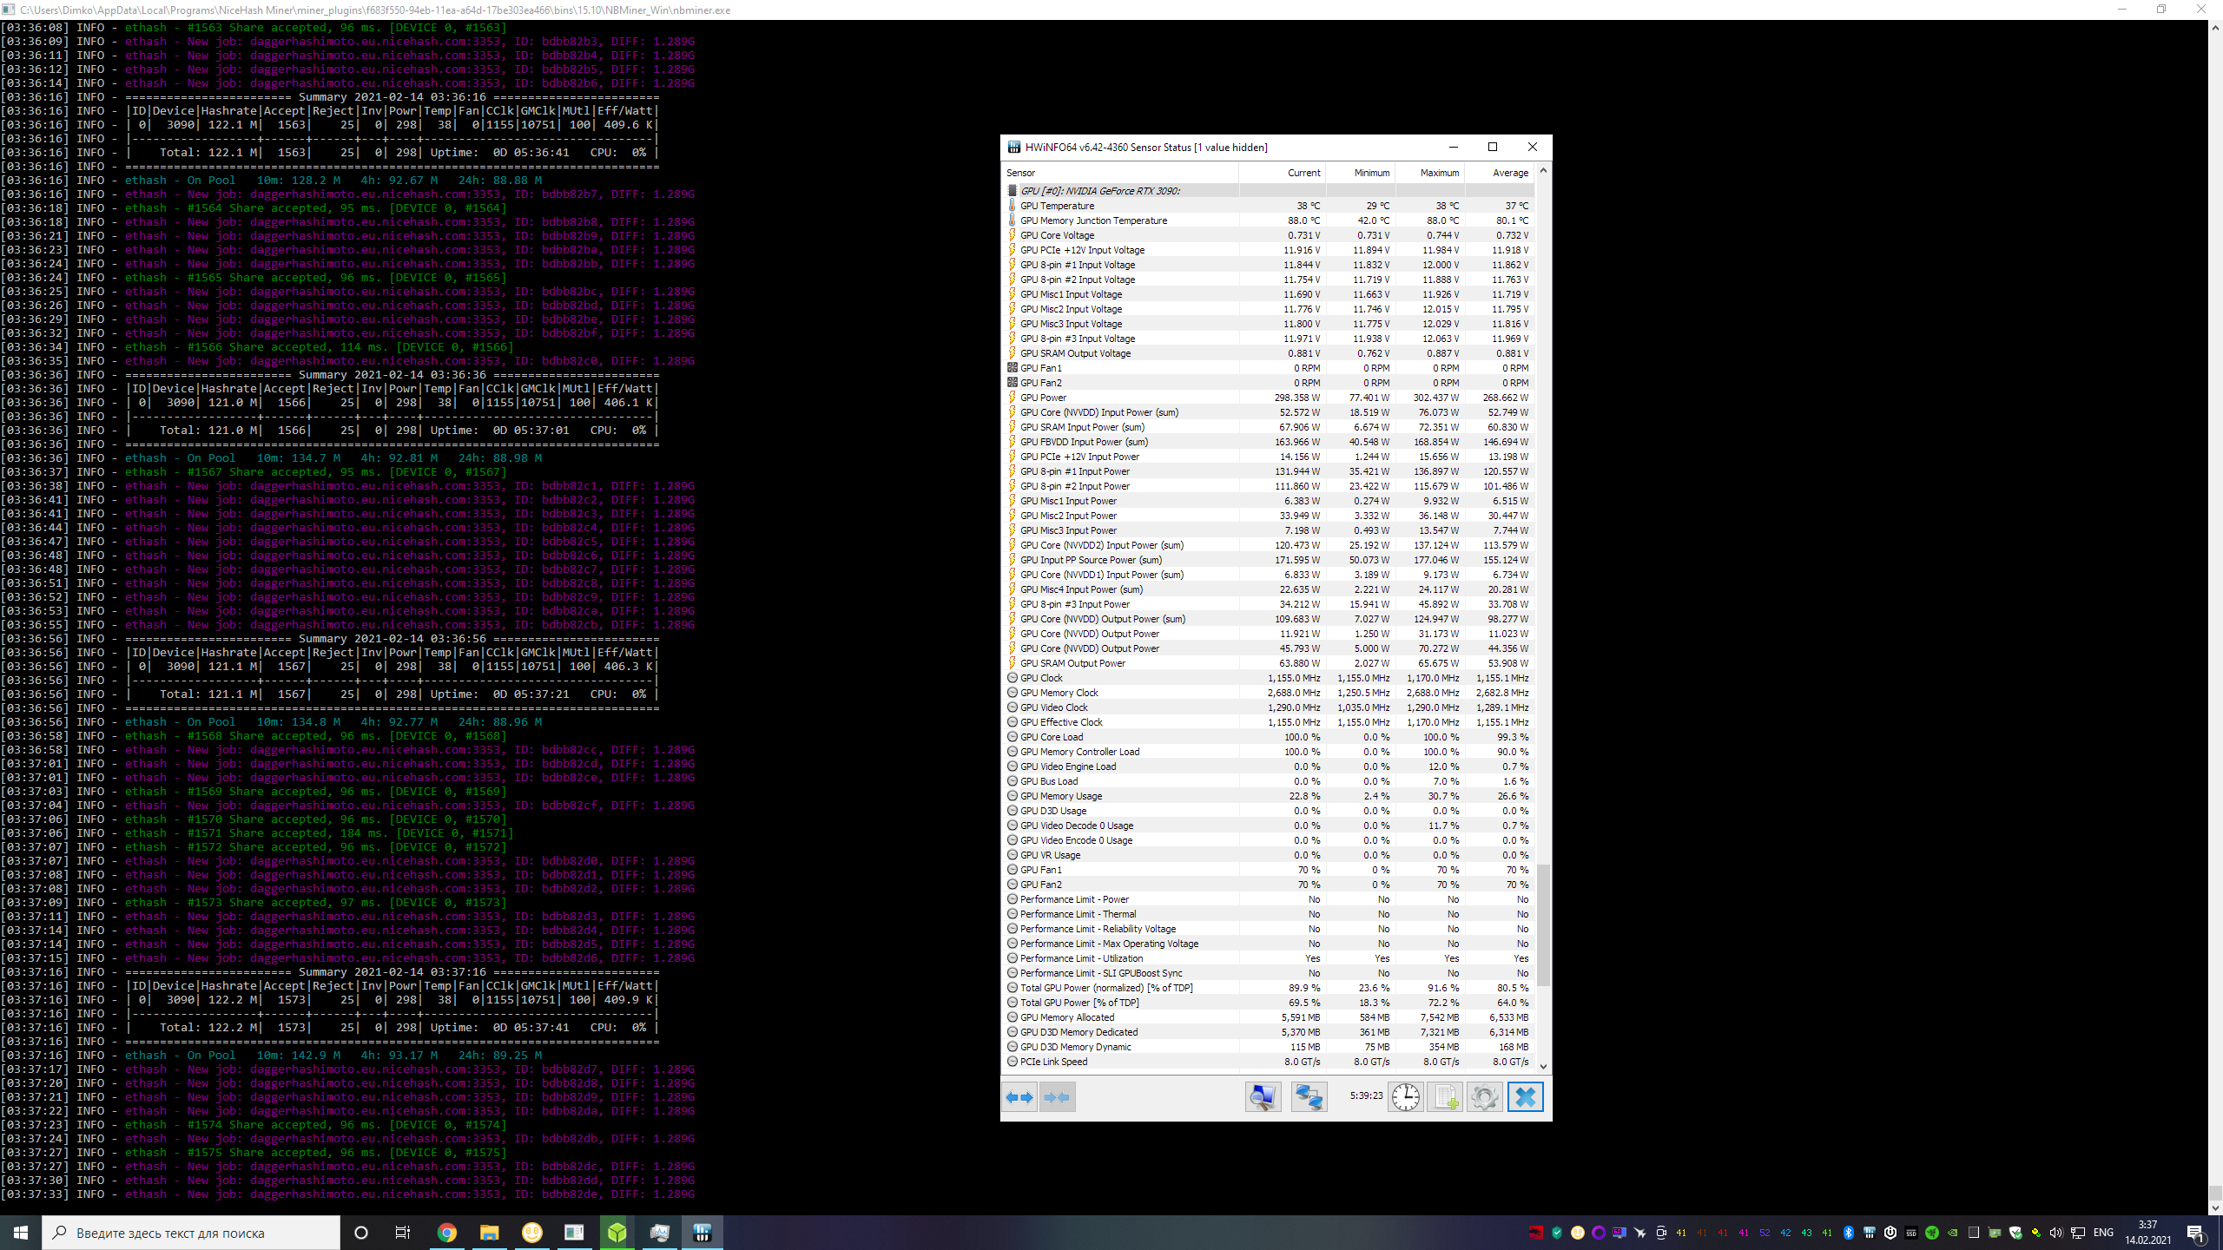The height and width of the screenshot is (1250, 2223).
Task: Click the blue X close sensors button
Action: 1525,1097
